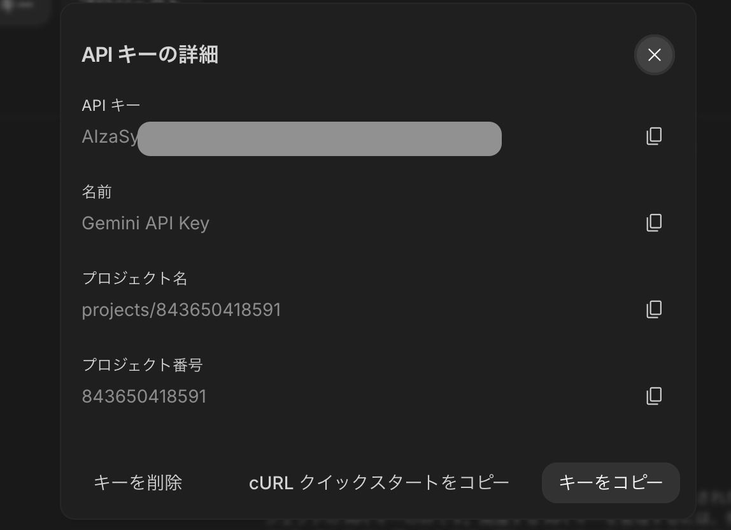Viewport: 731px width, 530px height.
Task: Click the projects/843650418591 value
Action: point(181,310)
